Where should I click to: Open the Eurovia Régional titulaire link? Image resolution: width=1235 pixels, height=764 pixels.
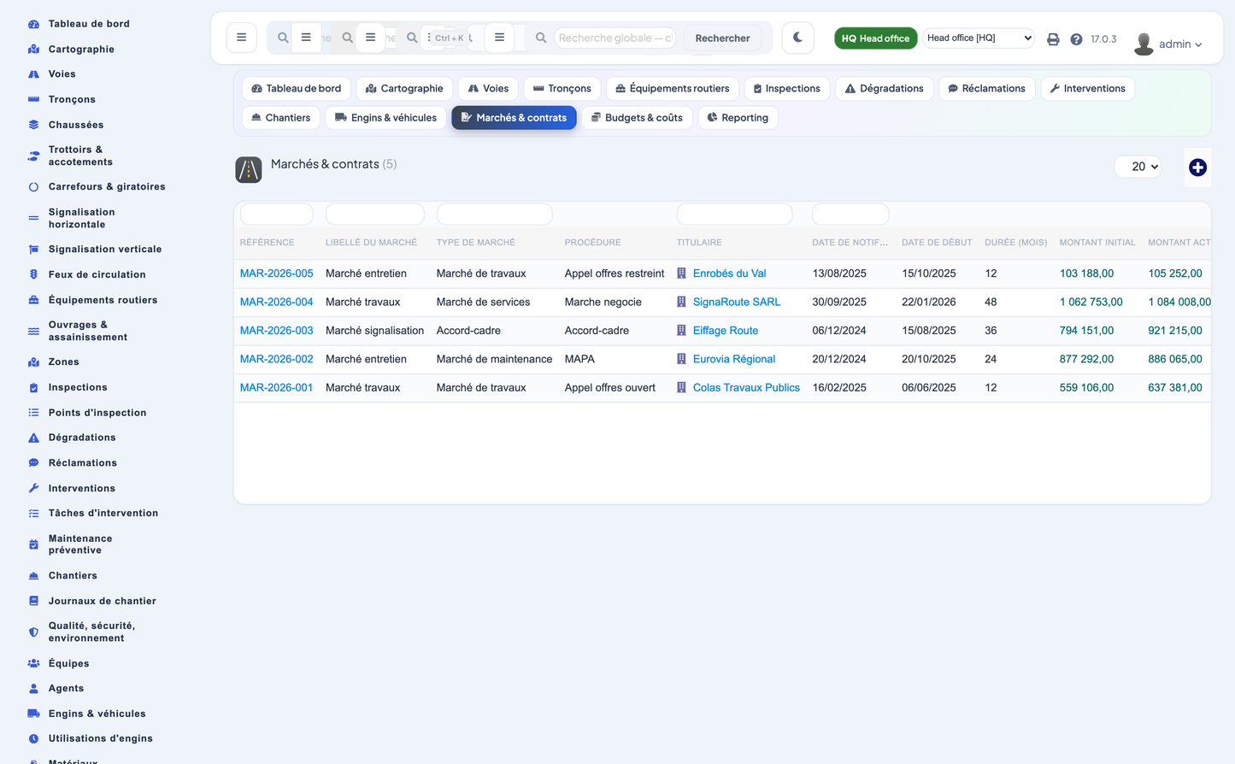tap(733, 360)
